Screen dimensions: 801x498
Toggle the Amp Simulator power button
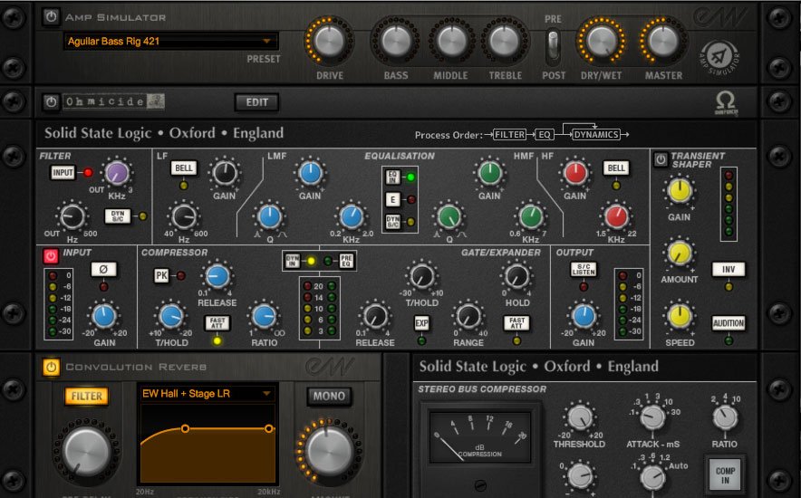coord(51,17)
